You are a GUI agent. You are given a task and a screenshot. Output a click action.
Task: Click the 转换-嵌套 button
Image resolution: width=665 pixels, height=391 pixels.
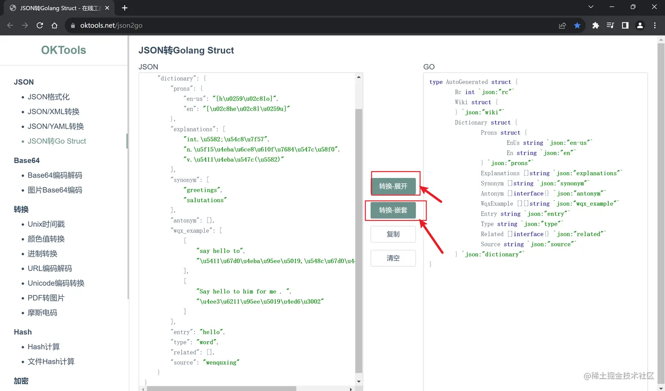393,210
